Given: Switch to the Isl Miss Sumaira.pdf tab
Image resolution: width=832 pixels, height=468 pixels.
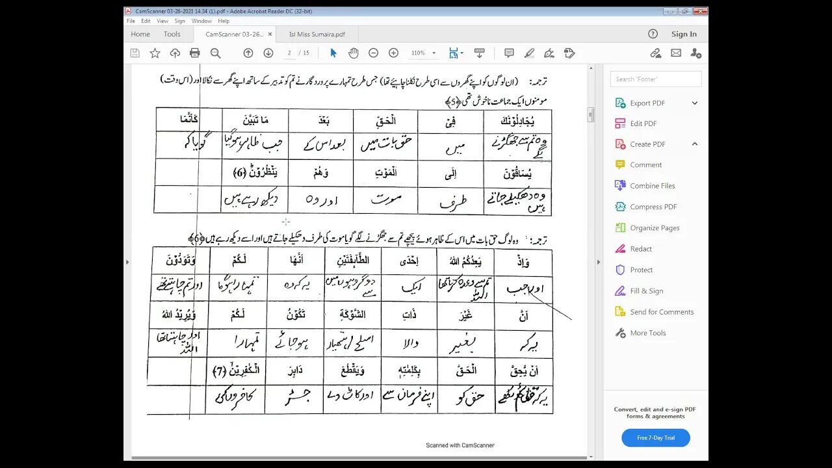Looking at the screenshot, I should click(317, 34).
